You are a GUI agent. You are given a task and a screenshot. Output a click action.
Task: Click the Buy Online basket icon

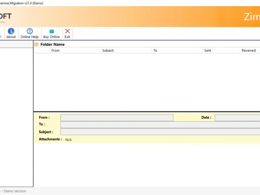[52, 31]
